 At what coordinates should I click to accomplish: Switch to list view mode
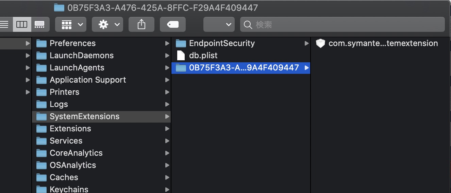4,24
